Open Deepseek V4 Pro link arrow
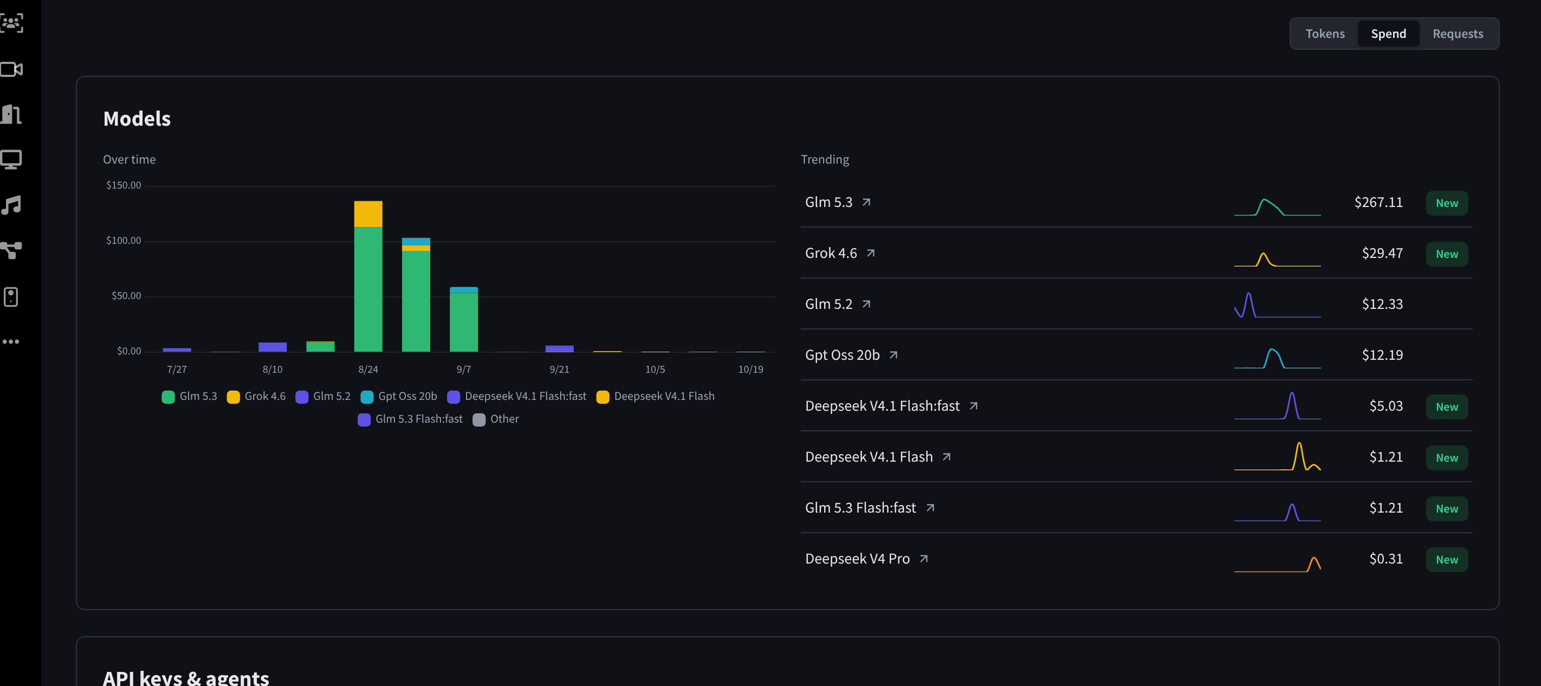 pyautogui.click(x=924, y=558)
